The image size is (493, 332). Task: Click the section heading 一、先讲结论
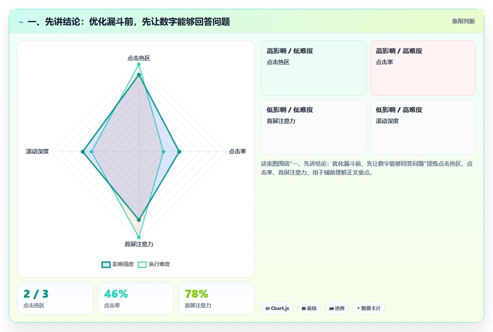tap(129, 22)
